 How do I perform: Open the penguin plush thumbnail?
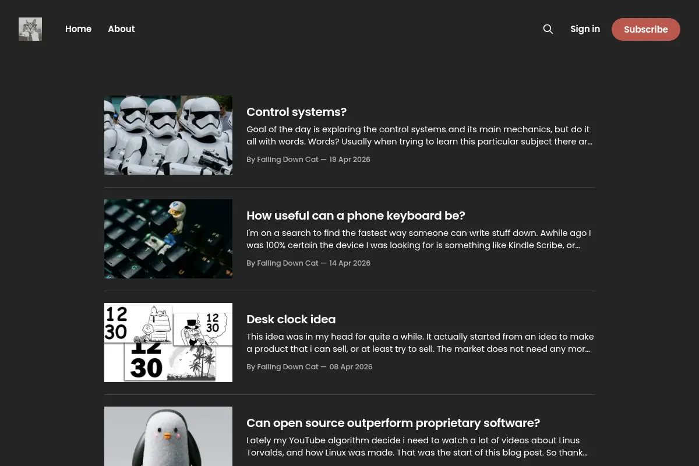pos(168,436)
